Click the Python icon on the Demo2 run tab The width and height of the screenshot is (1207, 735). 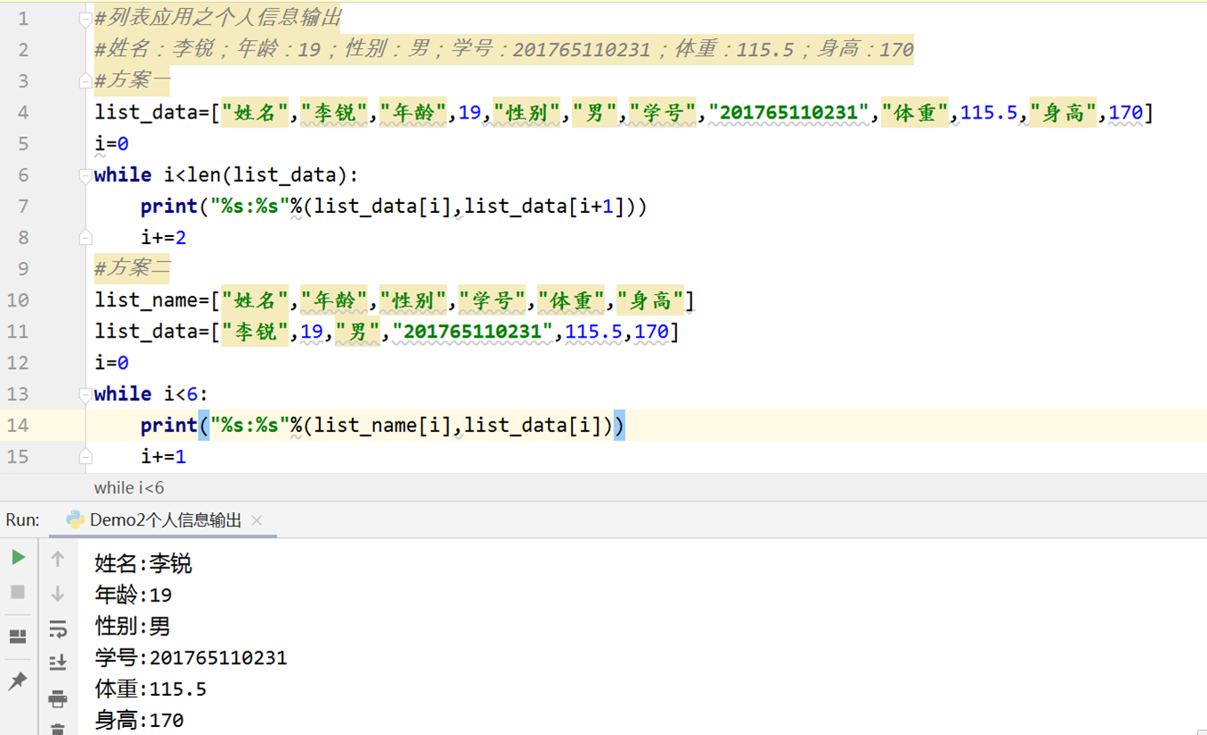[x=76, y=520]
